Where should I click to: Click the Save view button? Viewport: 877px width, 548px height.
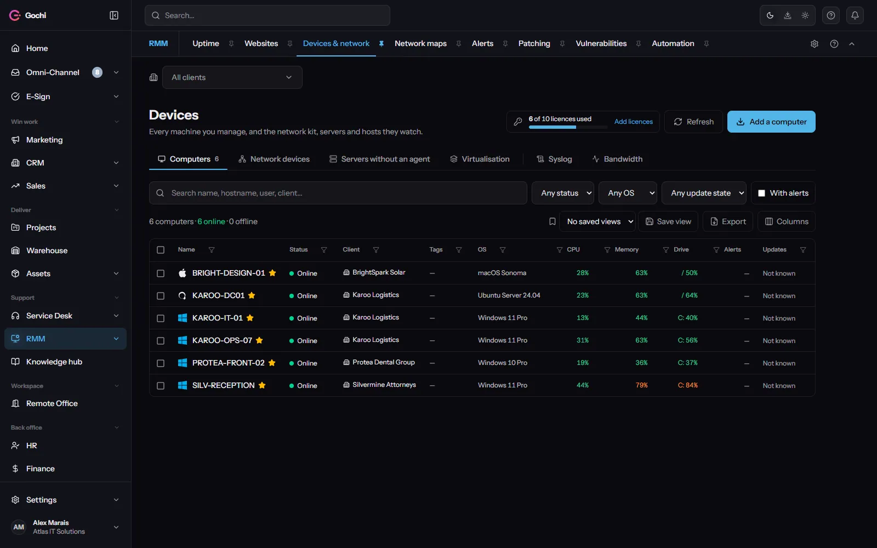(x=668, y=221)
